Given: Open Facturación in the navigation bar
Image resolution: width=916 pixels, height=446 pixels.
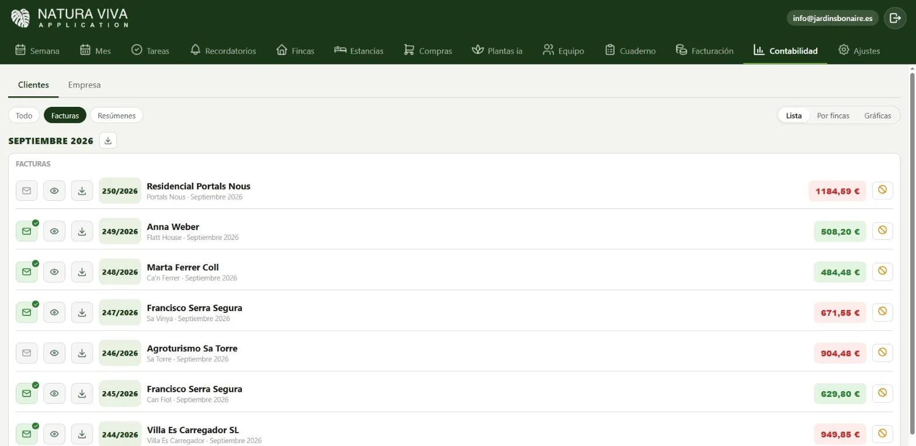Looking at the screenshot, I should tap(705, 51).
